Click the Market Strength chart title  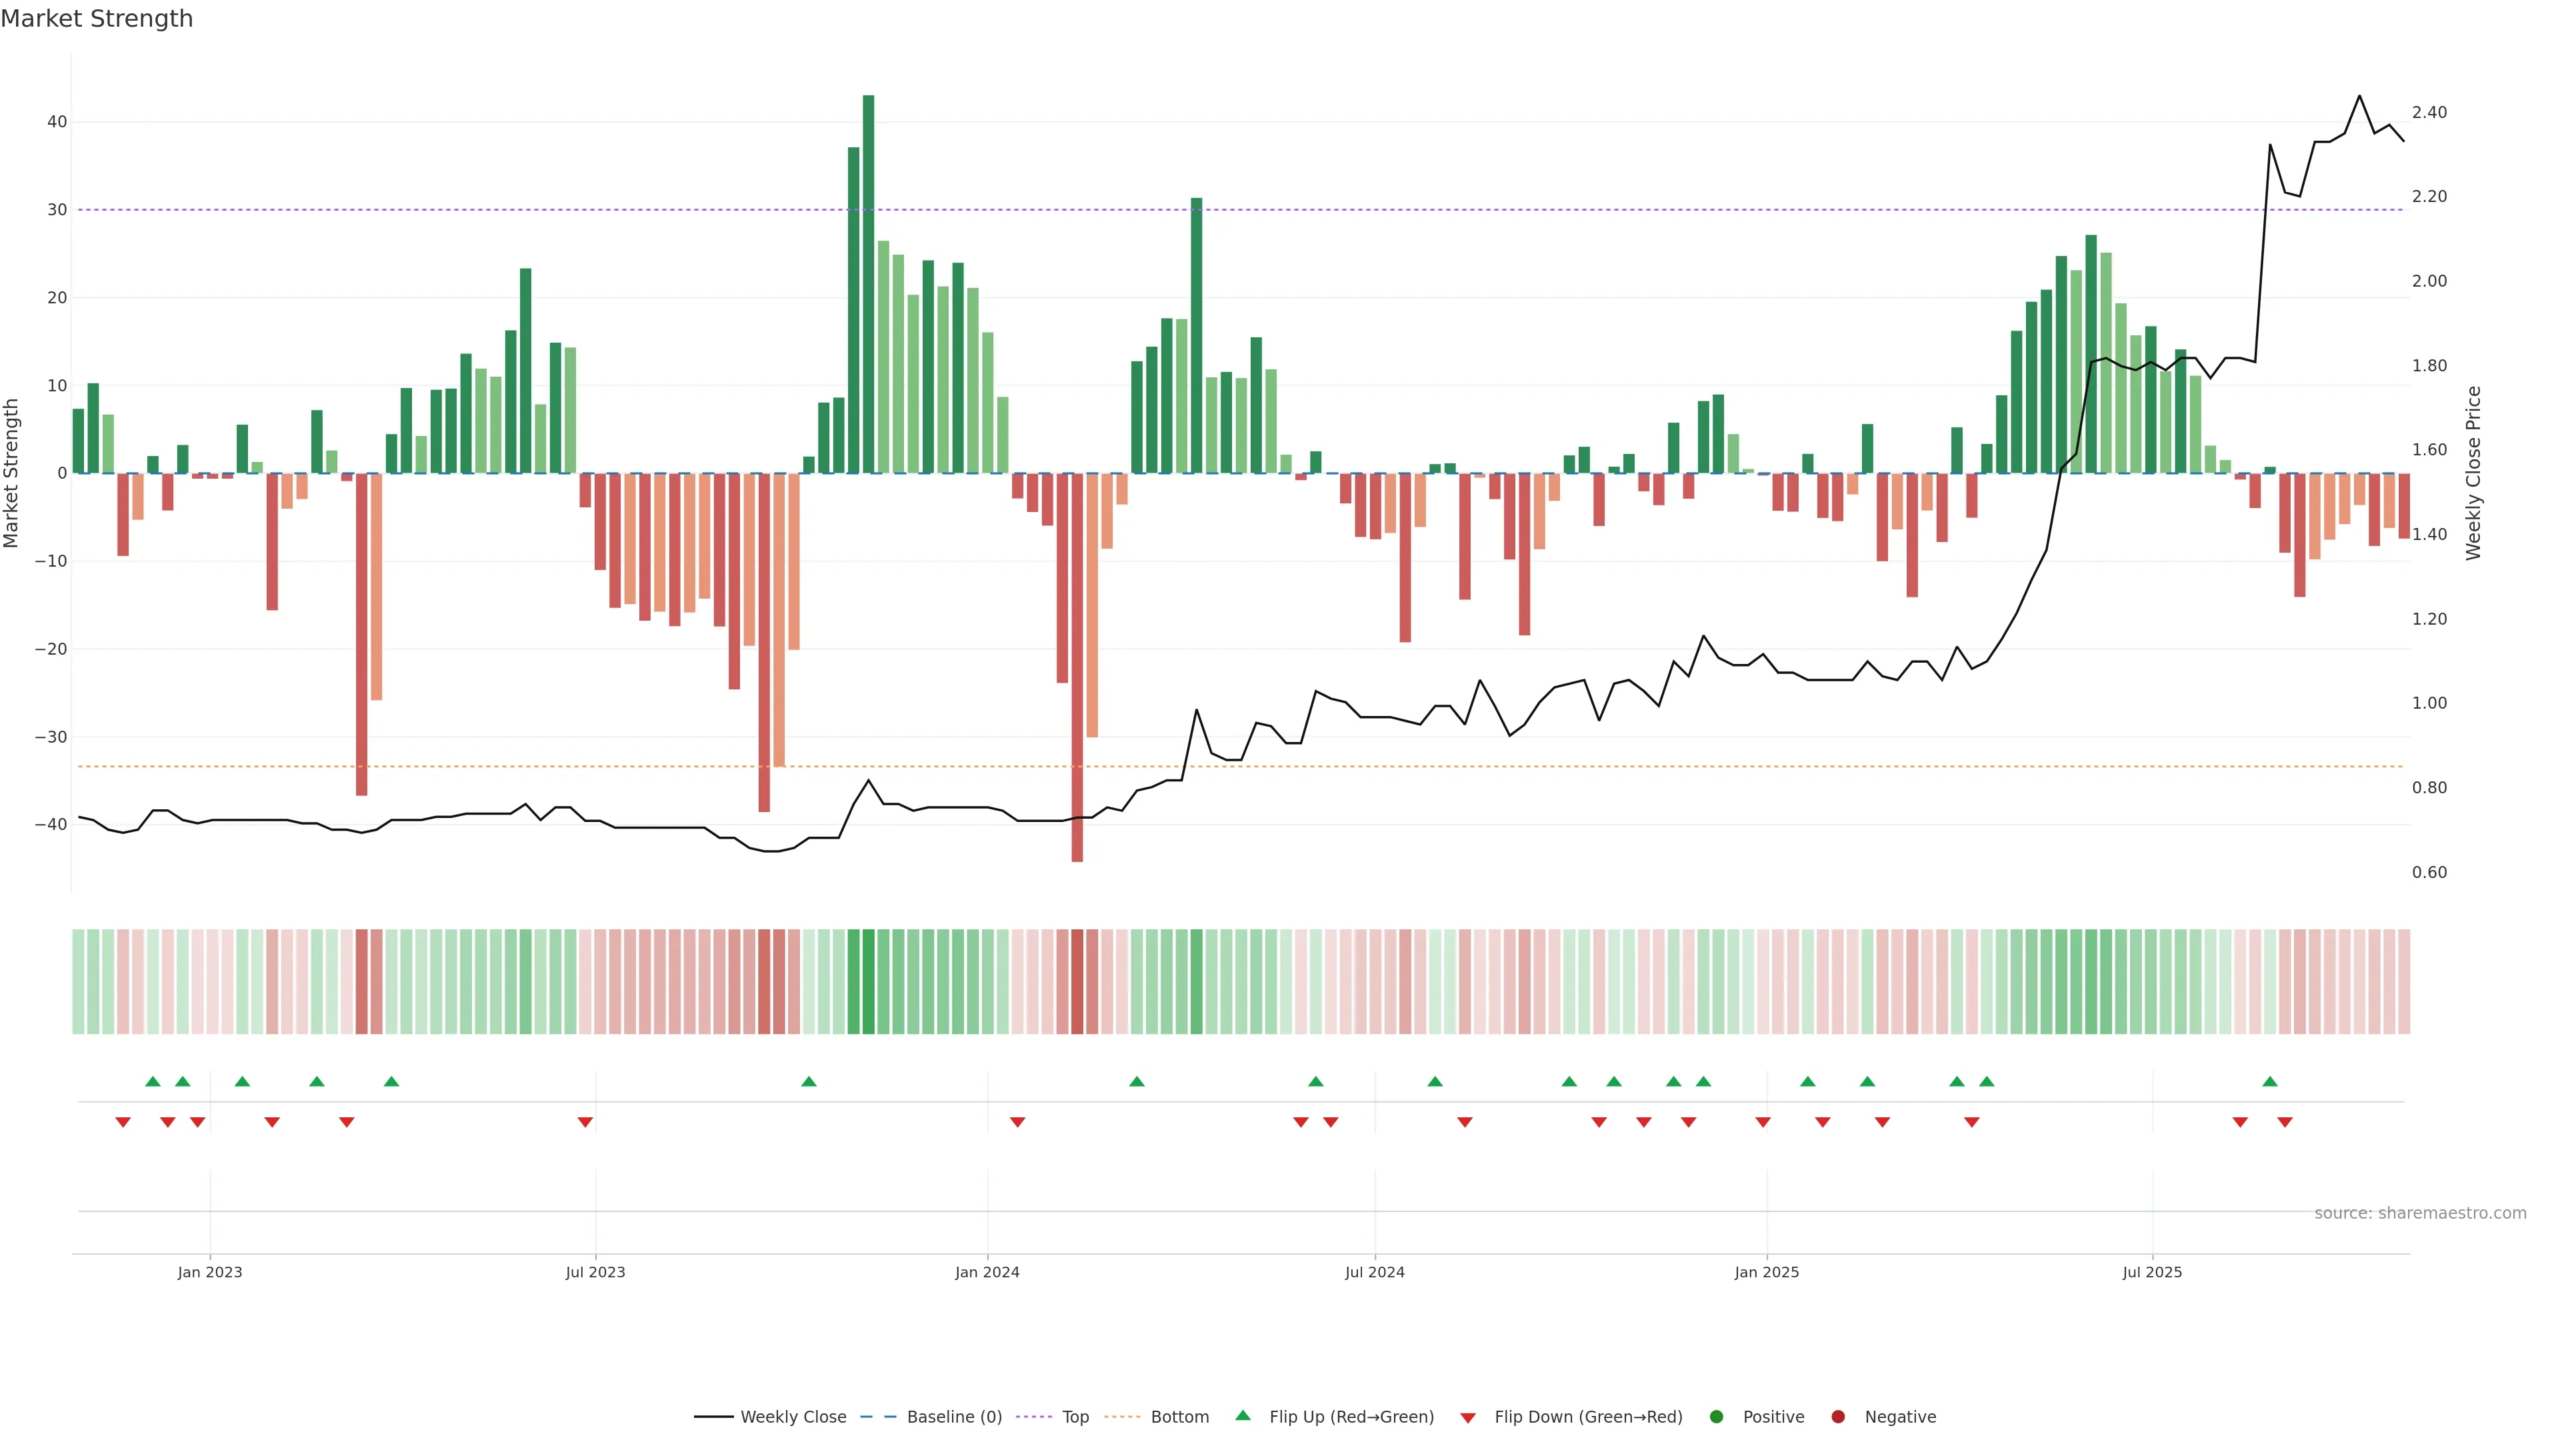pyautogui.click(x=97, y=19)
